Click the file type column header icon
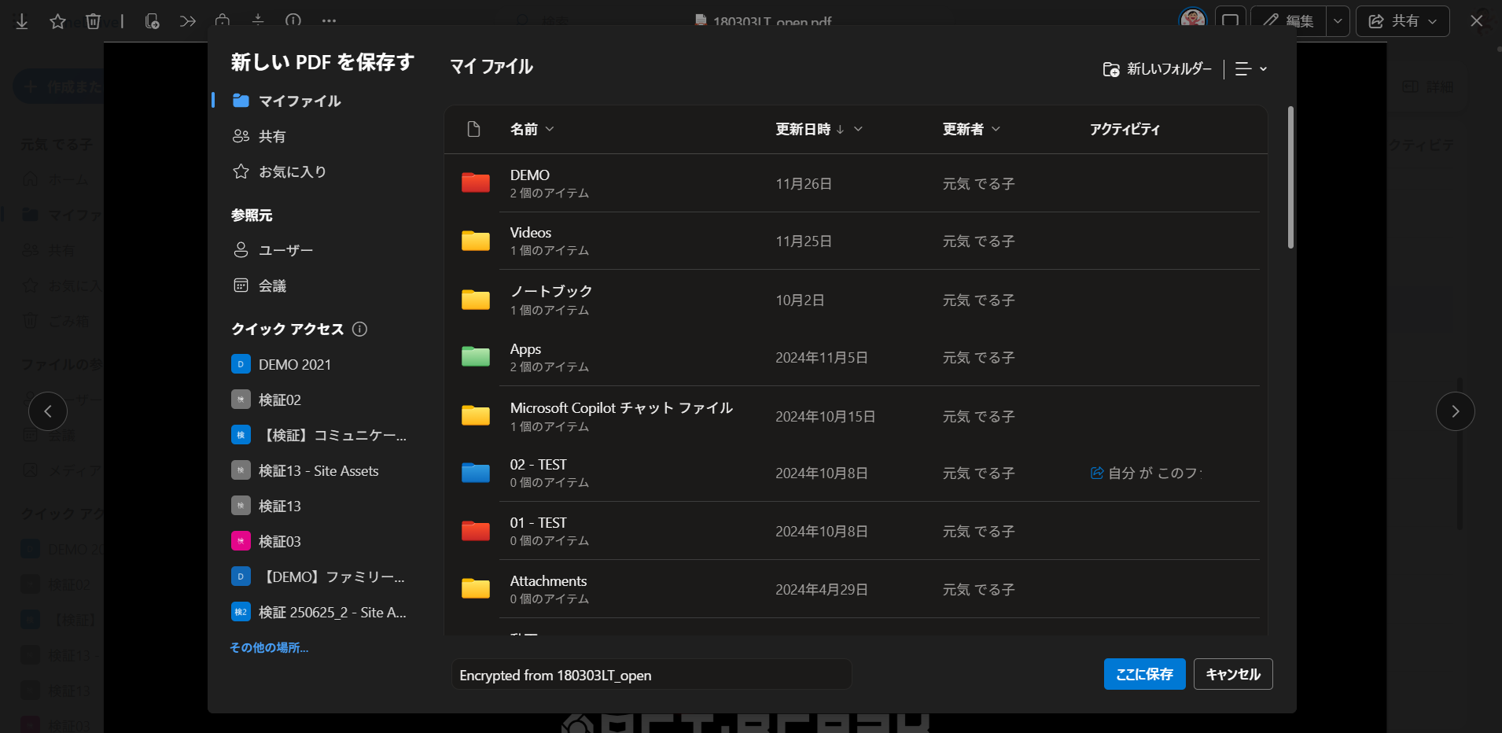The image size is (1502, 733). 473,129
